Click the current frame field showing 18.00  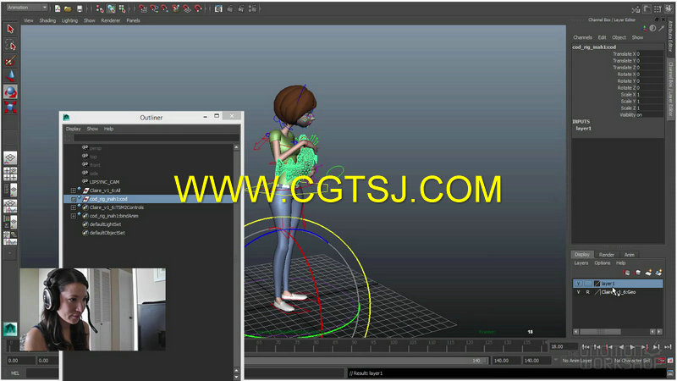pos(563,346)
